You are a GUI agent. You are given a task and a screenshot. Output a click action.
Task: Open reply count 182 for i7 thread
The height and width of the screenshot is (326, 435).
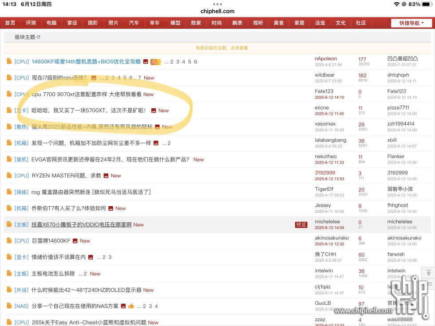pyautogui.click(x=362, y=75)
